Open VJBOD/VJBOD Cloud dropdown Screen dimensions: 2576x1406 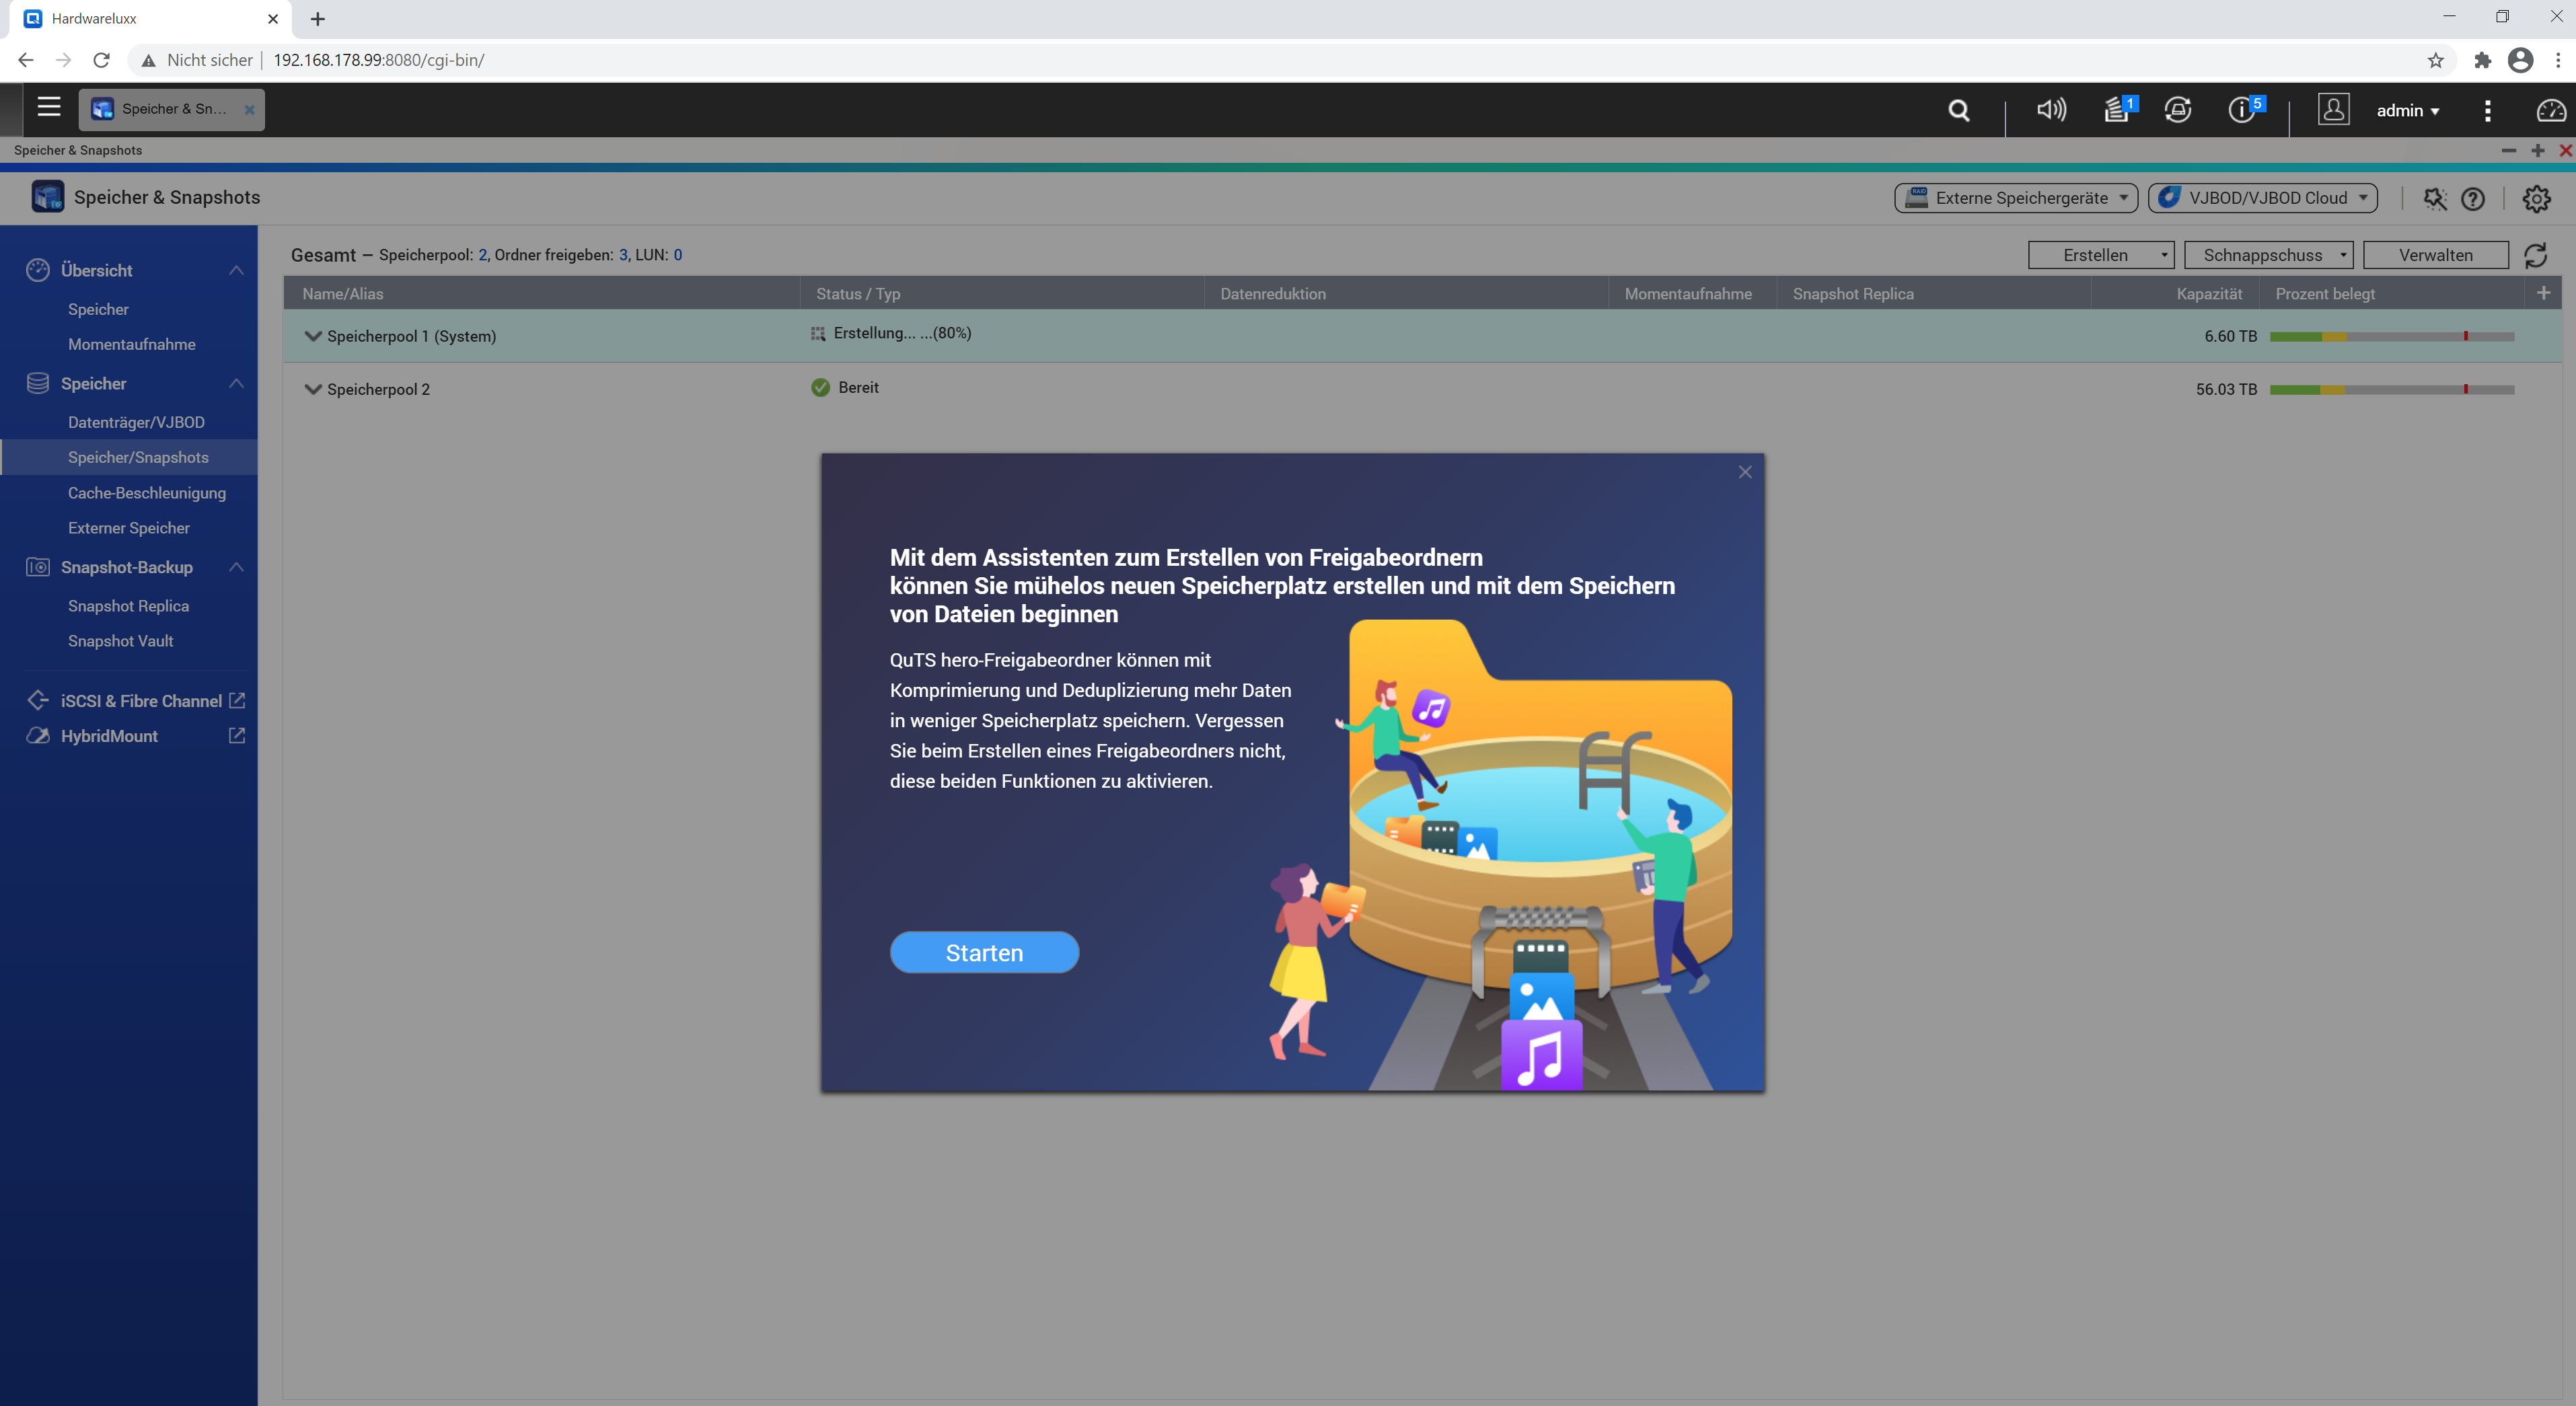[x=2262, y=198]
